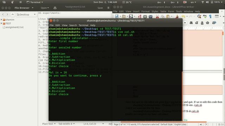Go back in the file browser panel

click(x=3, y=14)
